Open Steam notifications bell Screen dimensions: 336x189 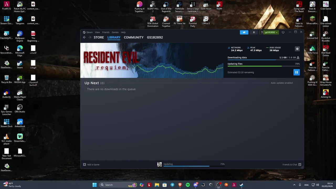(254, 32)
